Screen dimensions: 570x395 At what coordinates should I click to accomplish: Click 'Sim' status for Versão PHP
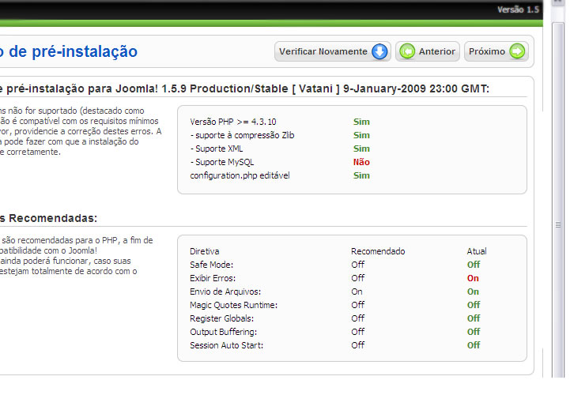[x=361, y=122]
